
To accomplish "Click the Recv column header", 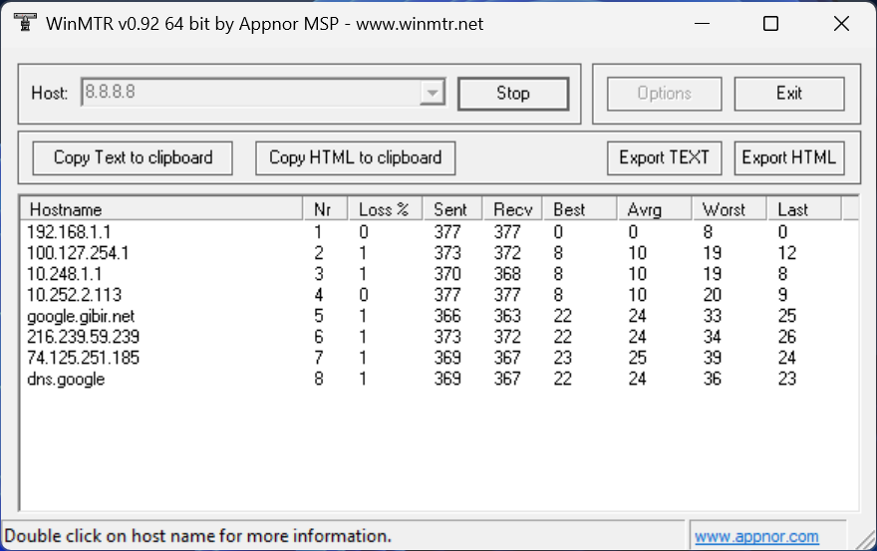I will 513,209.
